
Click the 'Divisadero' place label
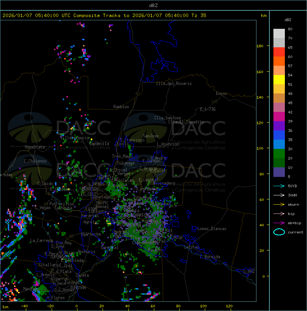(164, 183)
